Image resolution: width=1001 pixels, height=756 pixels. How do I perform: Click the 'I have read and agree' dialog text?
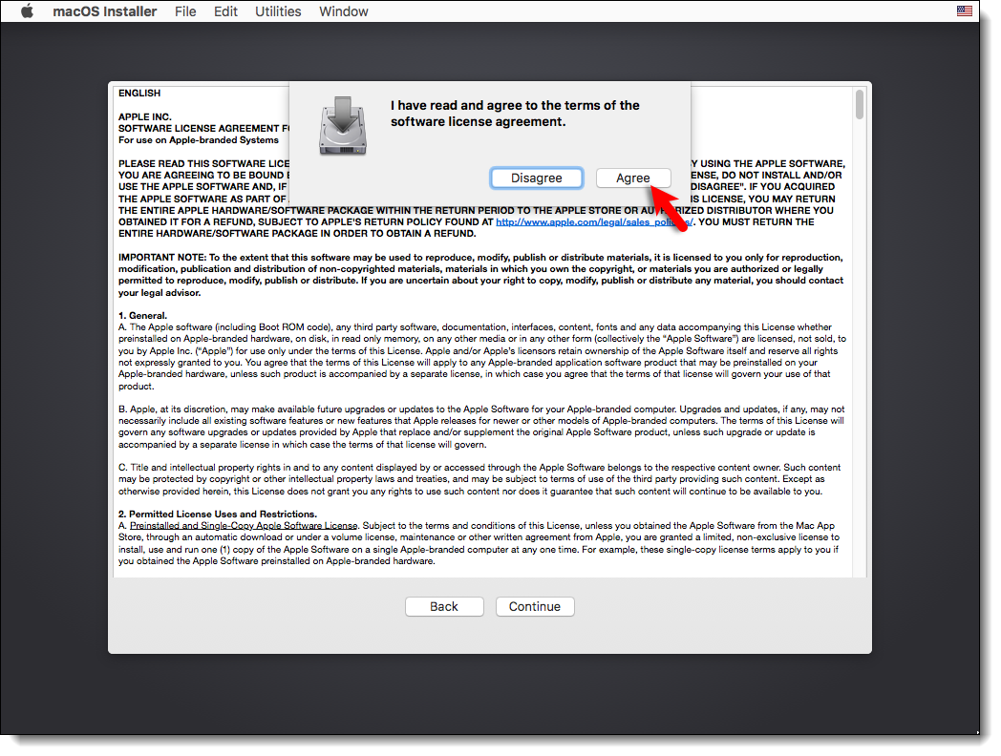point(515,114)
